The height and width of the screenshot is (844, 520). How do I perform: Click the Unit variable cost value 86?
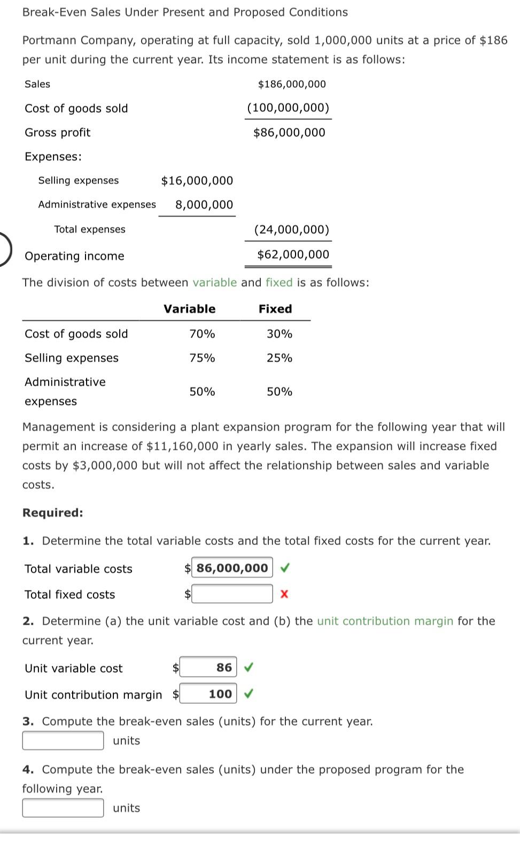(x=208, y=667)
